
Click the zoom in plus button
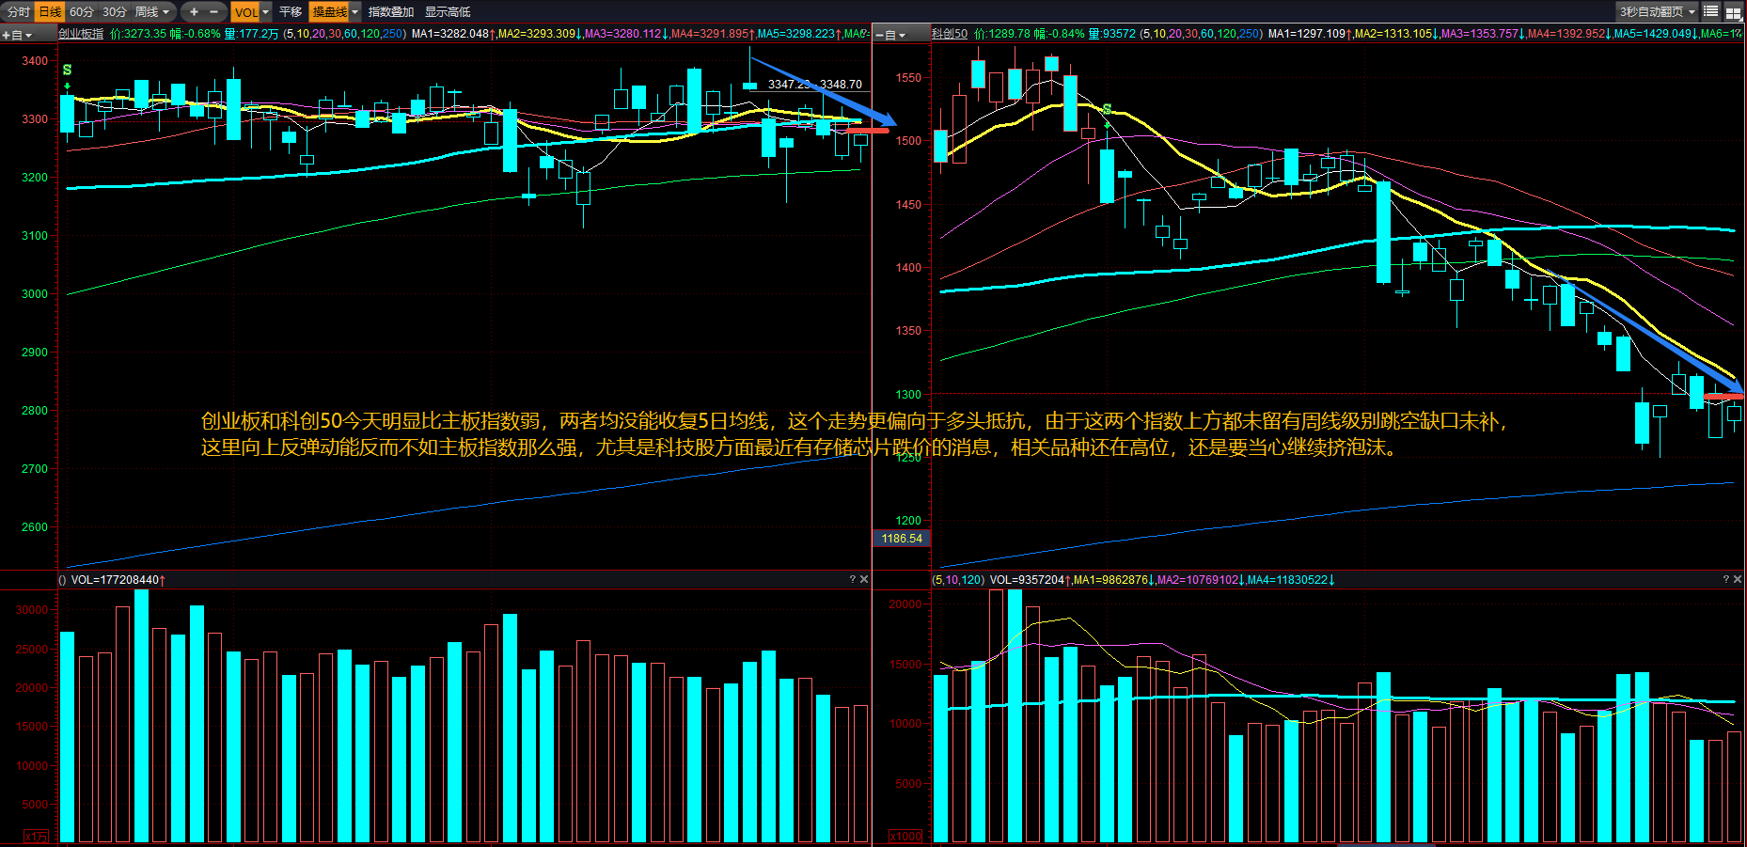[x=194, y=12]
